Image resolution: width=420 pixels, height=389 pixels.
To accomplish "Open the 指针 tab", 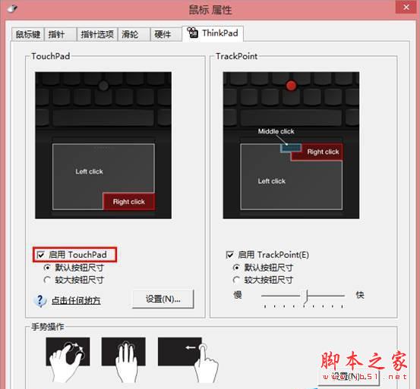I will pyautogui.click(x=61, y=34).
